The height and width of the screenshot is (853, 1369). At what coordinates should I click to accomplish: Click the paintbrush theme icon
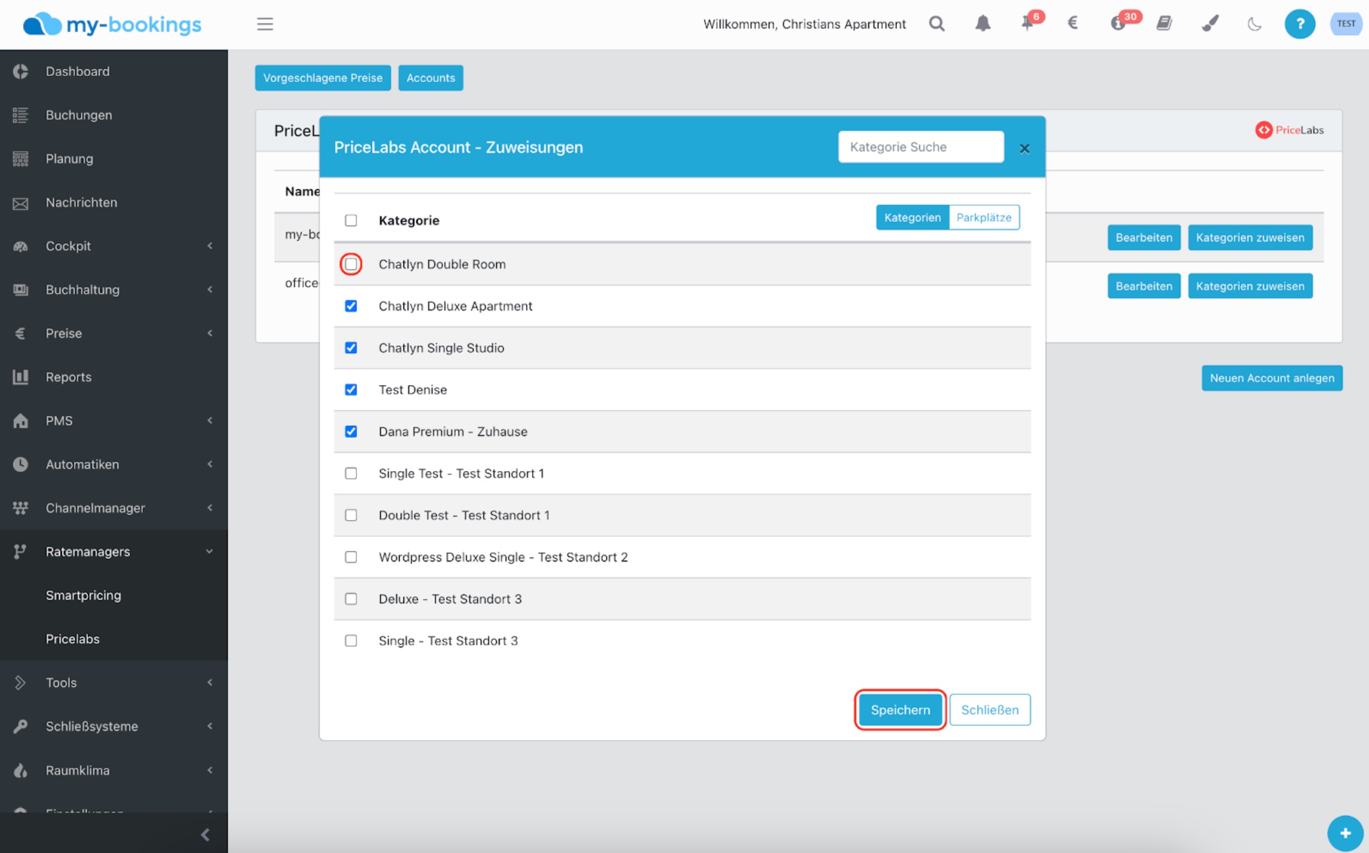1210,24
